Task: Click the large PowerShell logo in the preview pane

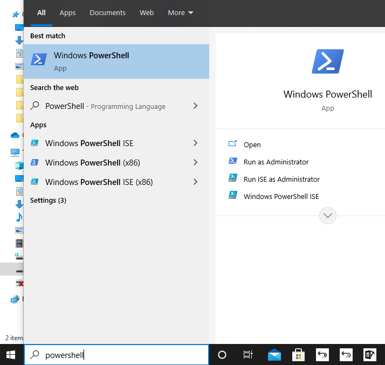Action: coord(327,61)
